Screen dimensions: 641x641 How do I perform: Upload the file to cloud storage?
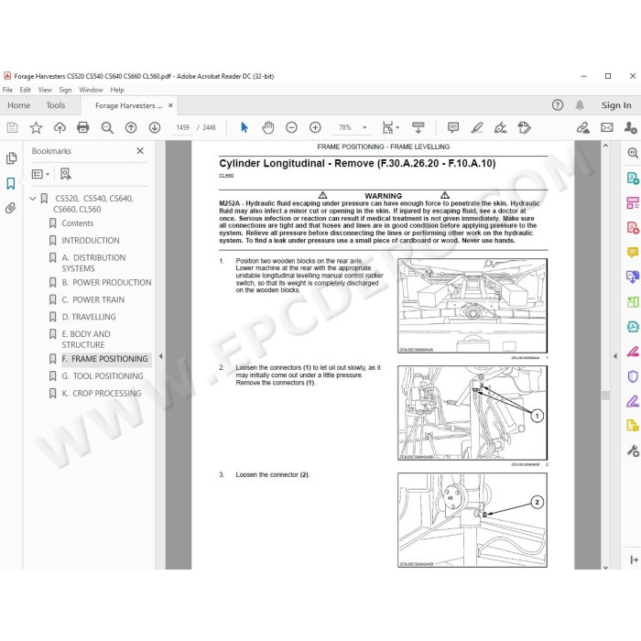click(60, 128)
